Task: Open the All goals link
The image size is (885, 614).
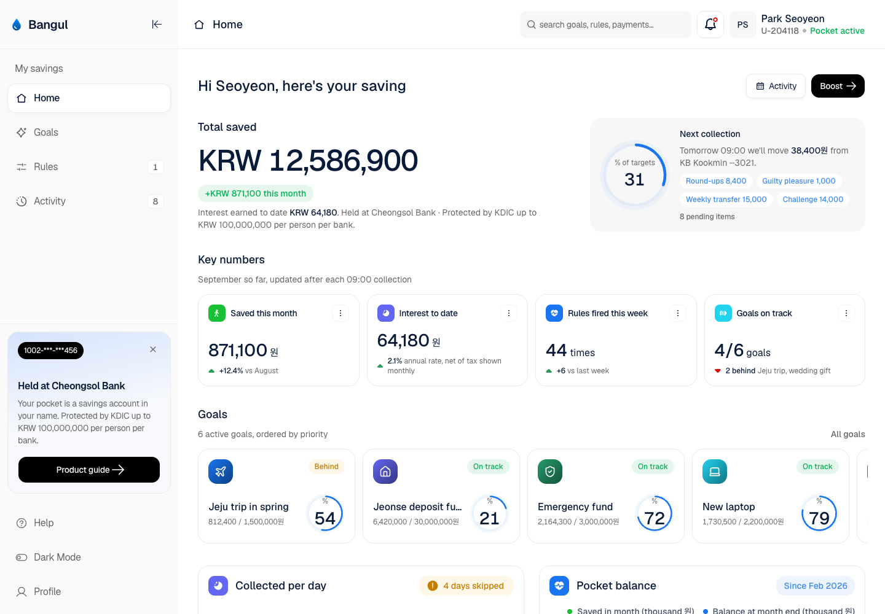Action: pos(848,434)
